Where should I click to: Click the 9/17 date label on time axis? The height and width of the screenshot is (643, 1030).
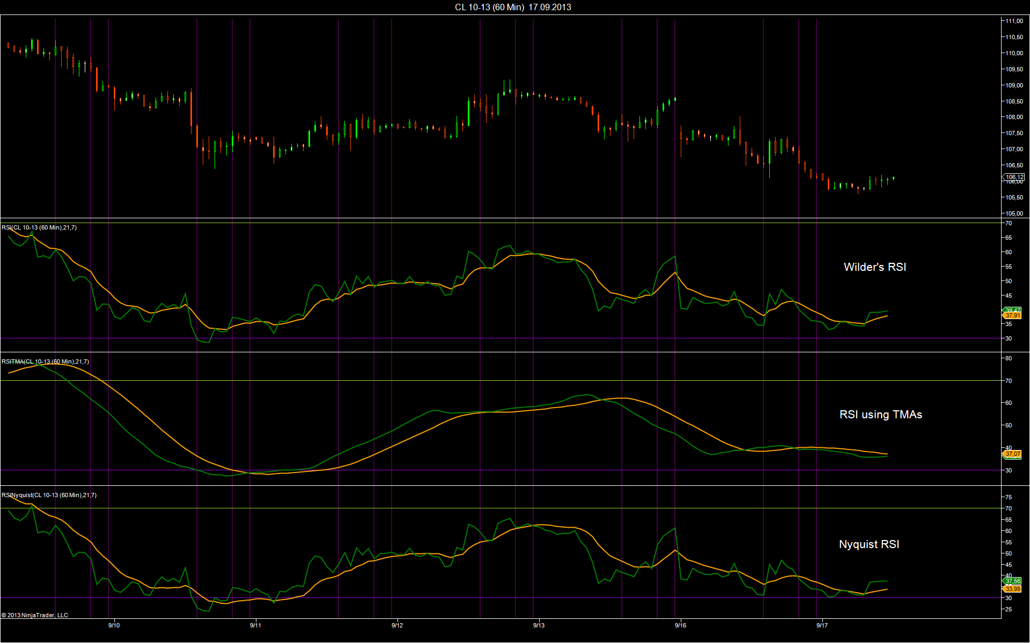[x=822, y=625]
